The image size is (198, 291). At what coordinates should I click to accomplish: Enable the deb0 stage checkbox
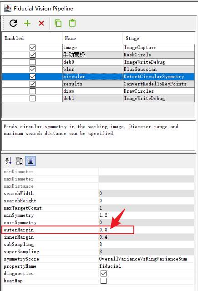pyautogui.click(x=32, y=62)
